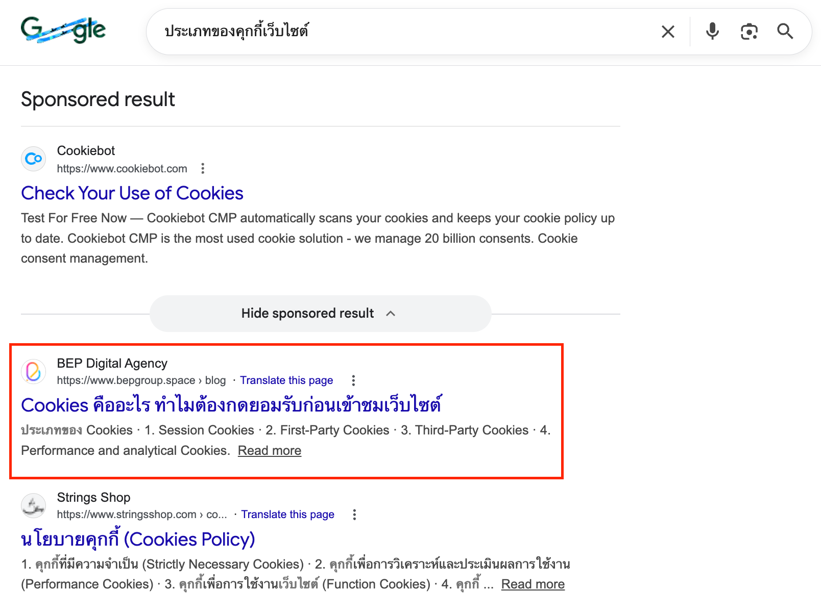The height and width of the screenshot is (616, 821).
Task: Start a voice search with the microphone
Action: (x=712, y=32)
